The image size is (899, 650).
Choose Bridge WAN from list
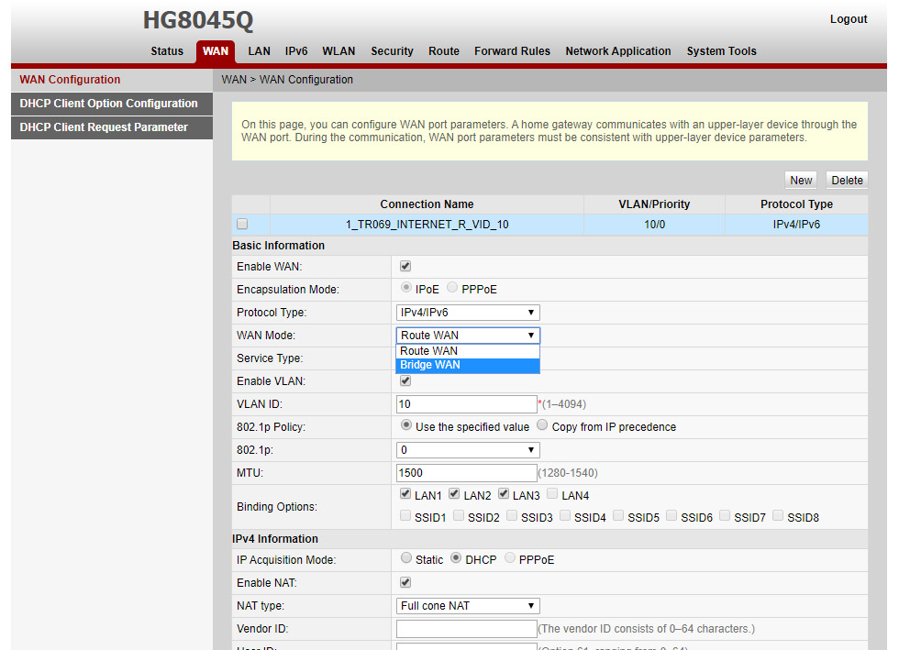[468, 365]
